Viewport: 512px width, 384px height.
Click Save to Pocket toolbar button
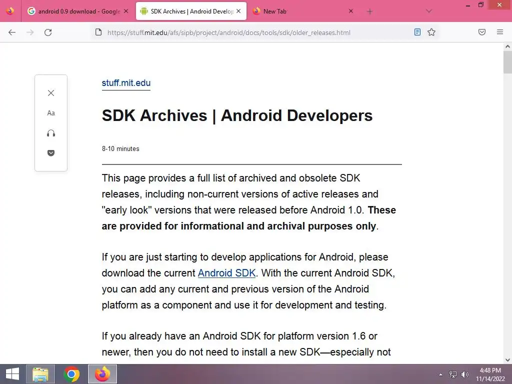click(x=482, y=32)
